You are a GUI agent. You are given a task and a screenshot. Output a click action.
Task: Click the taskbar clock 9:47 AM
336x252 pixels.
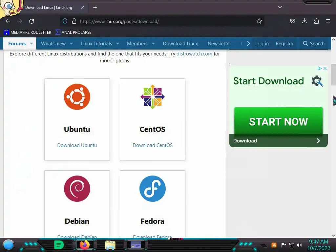point(318,242)
